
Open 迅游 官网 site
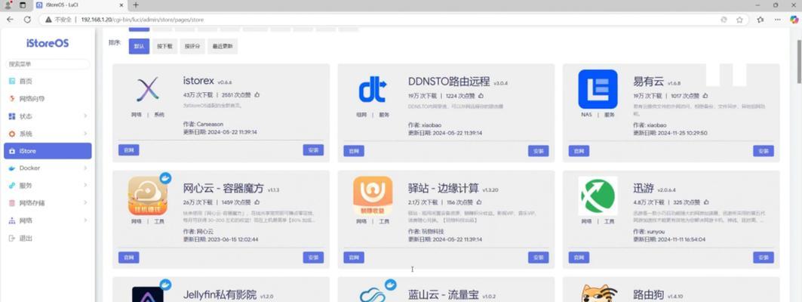click(x=579, y=257)
